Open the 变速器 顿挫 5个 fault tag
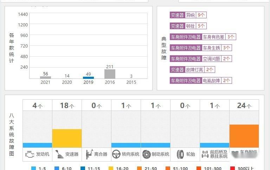 coord(188,26)
